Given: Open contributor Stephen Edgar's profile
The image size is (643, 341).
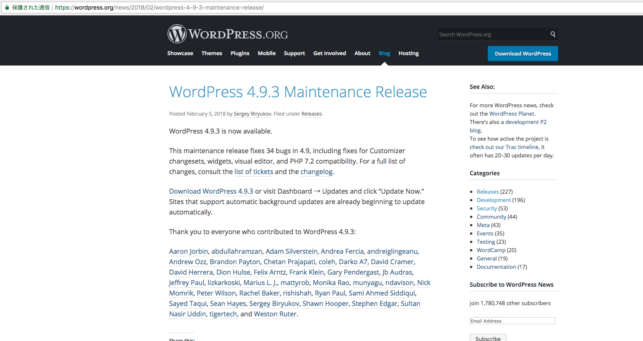Looking at the screenshot, I should coord(375,303).
